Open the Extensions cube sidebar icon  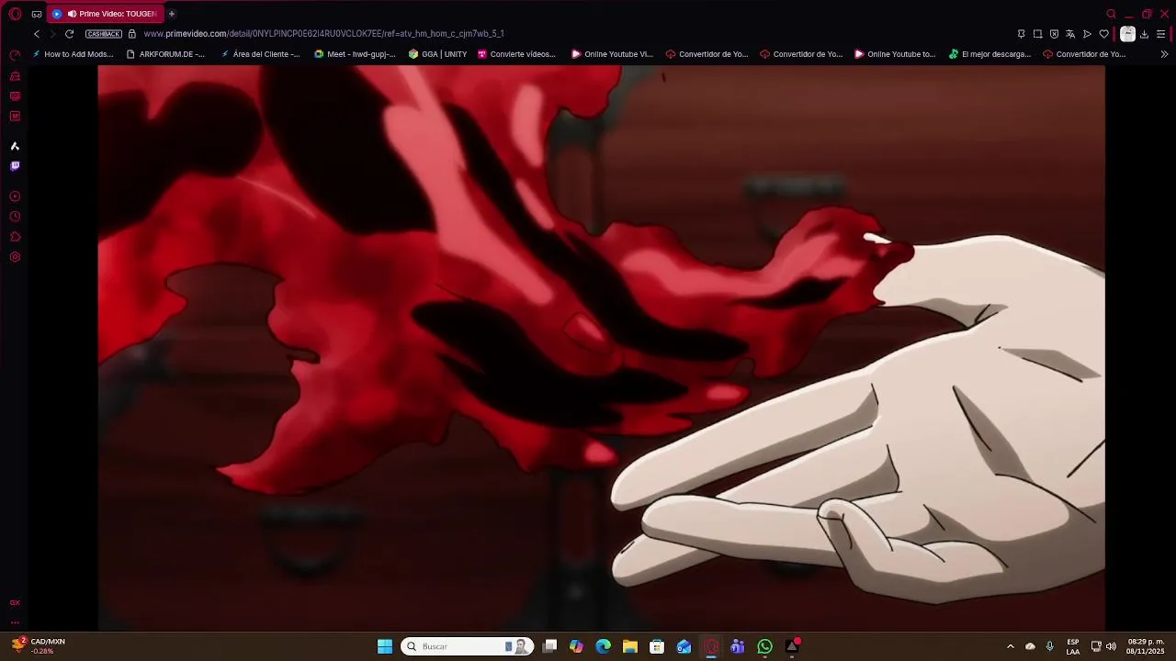[15, 237]
